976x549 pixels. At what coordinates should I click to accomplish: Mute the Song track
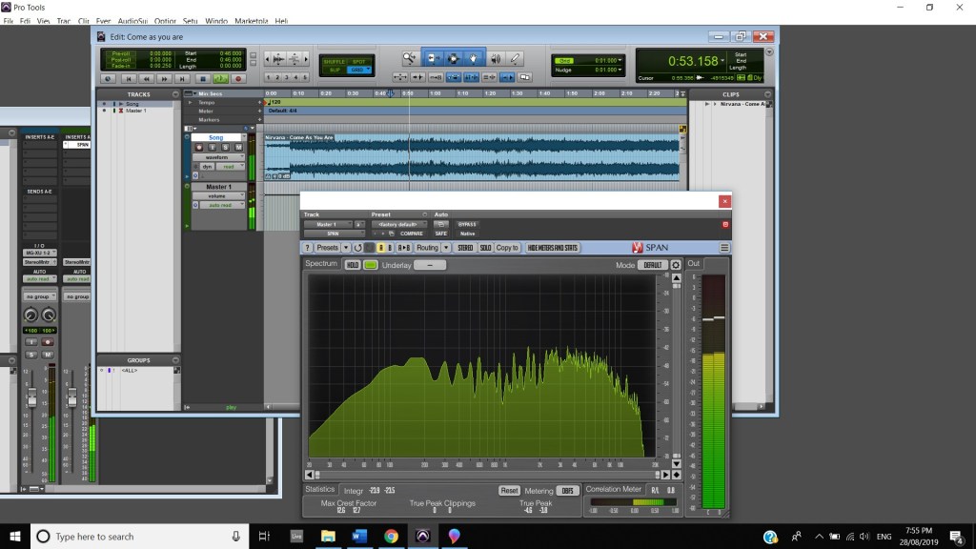click(x=236, y=148)
